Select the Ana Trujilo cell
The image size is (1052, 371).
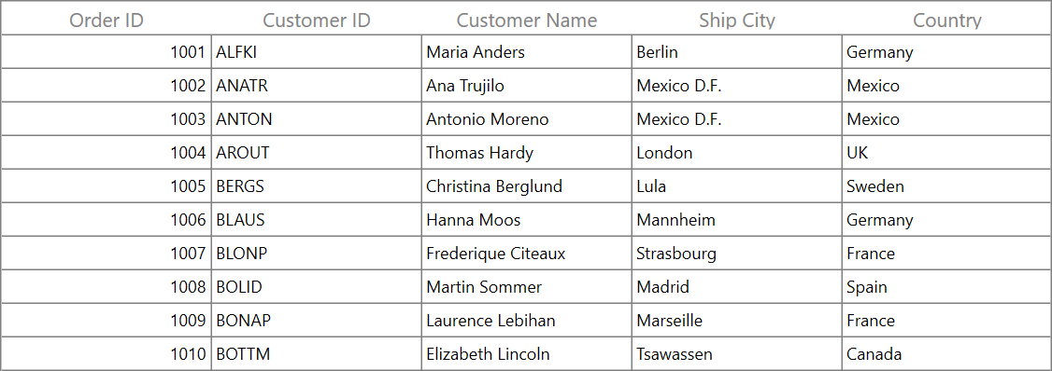pos(527,85)
